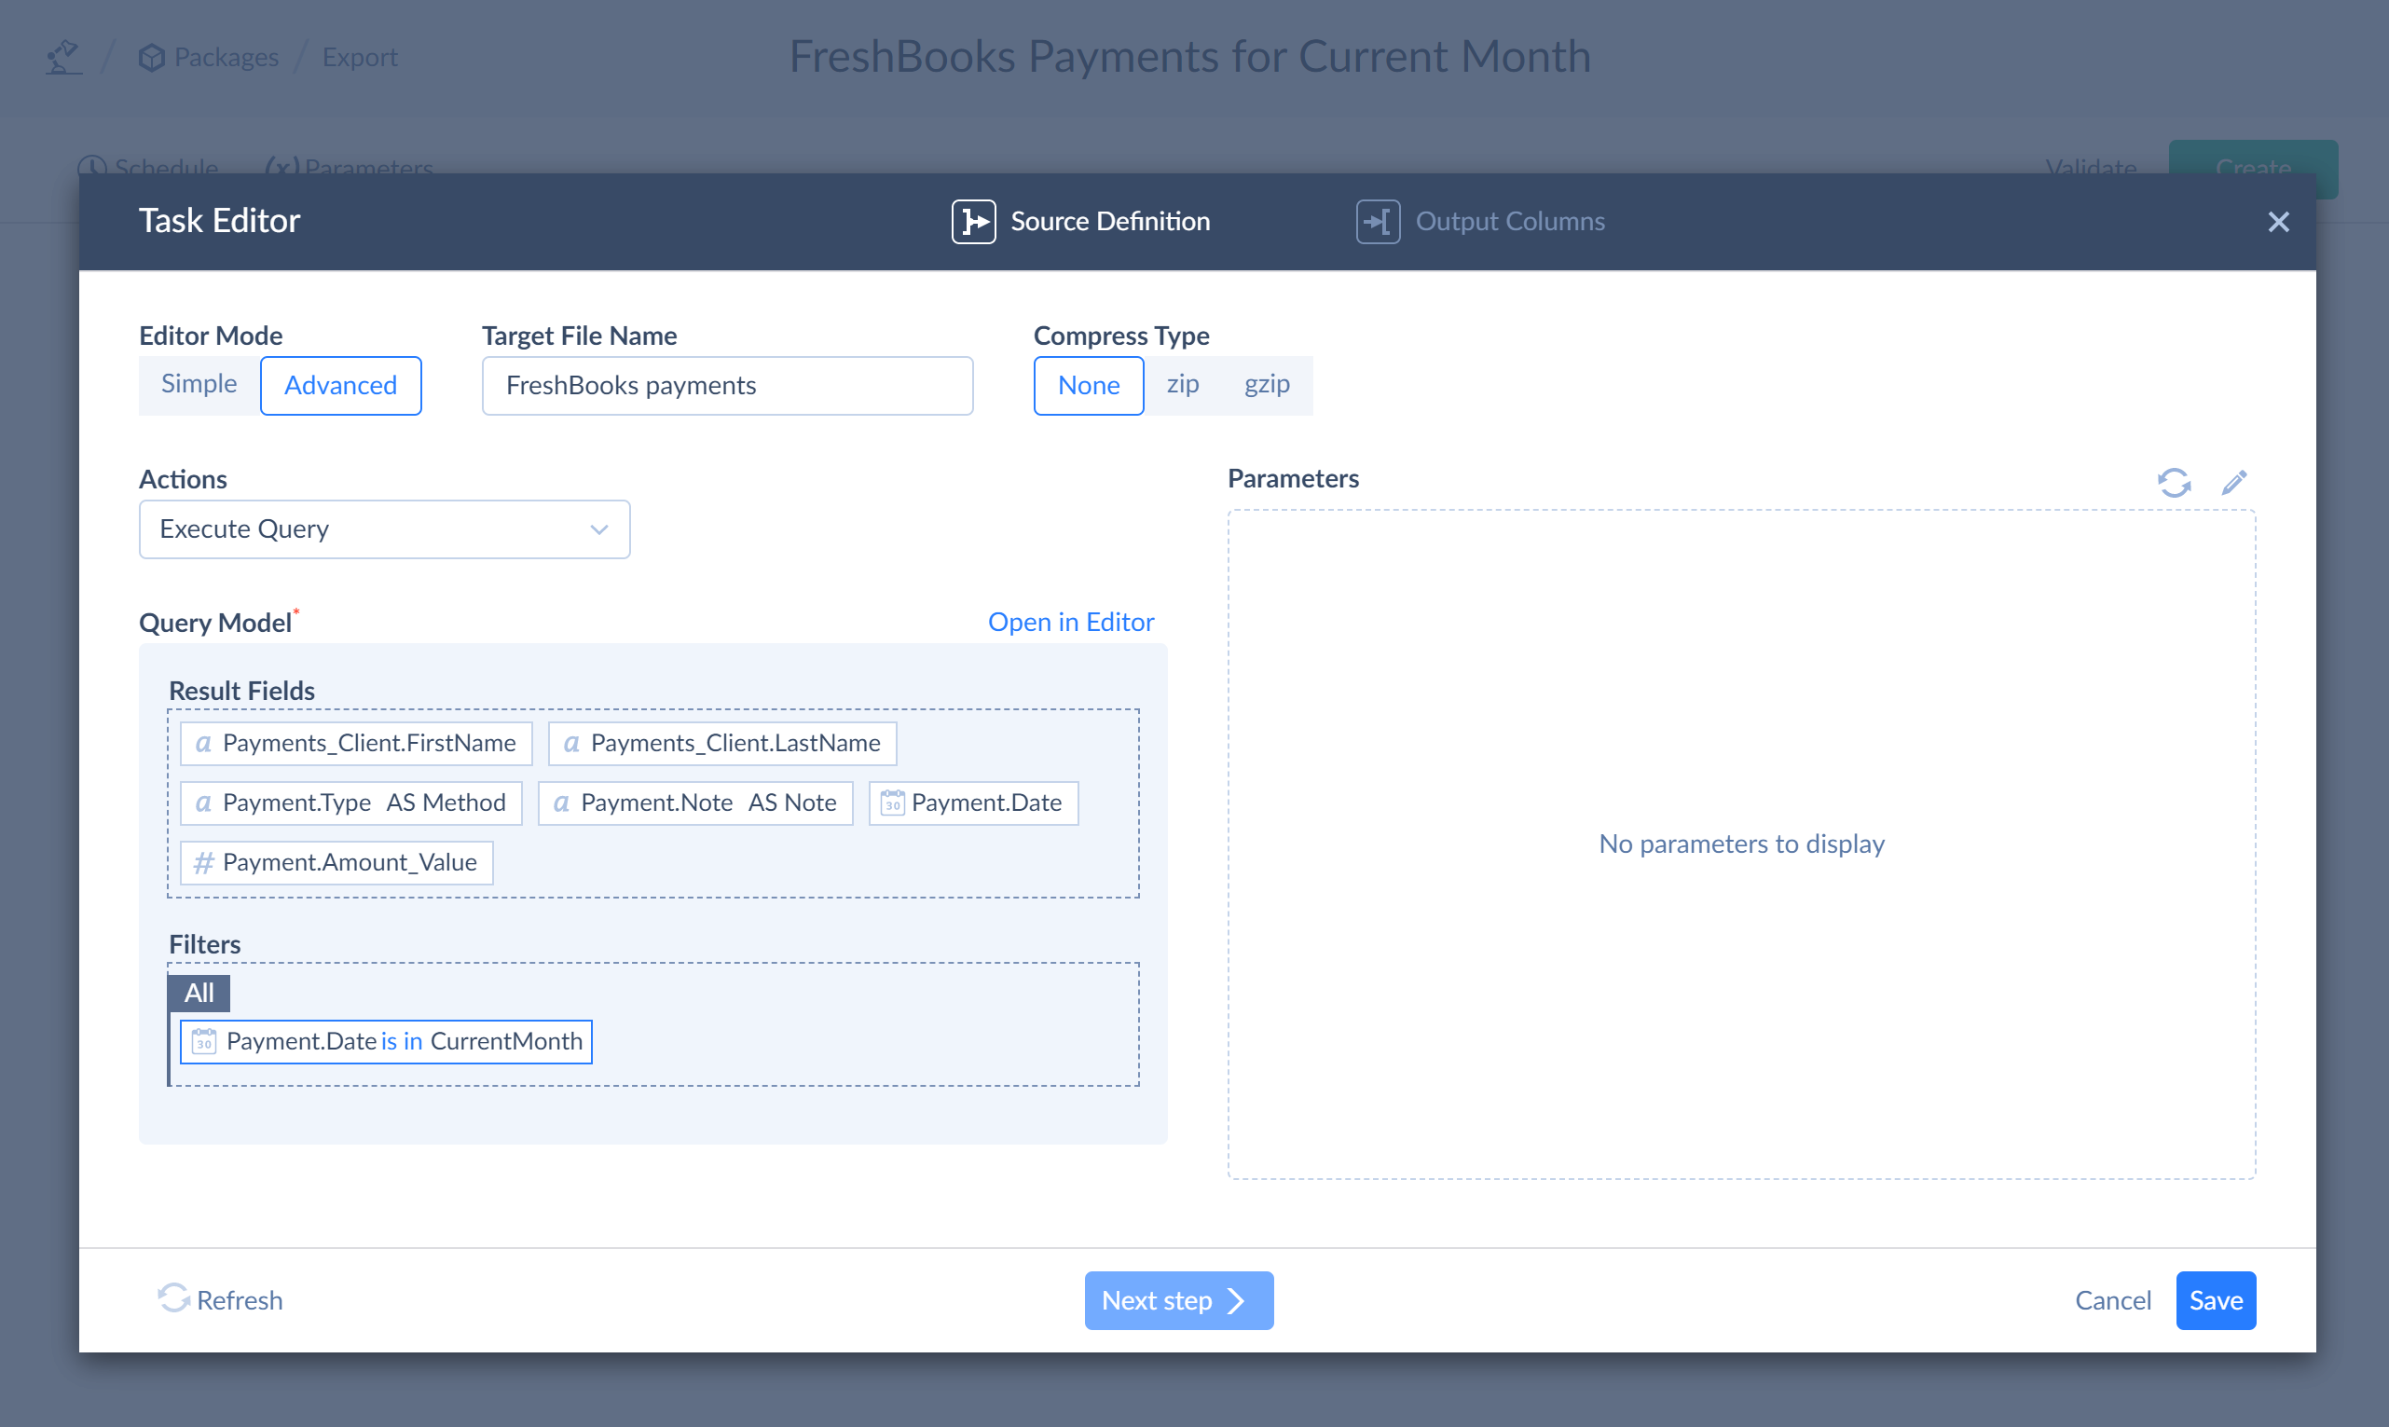Select Payment.Note AS Note field

point(695,803)
